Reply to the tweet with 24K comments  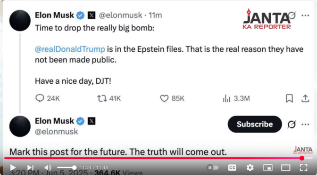[48, 98]
